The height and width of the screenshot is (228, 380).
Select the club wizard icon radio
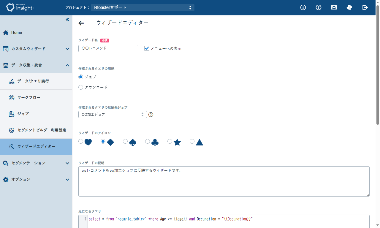tap(148, 141)
